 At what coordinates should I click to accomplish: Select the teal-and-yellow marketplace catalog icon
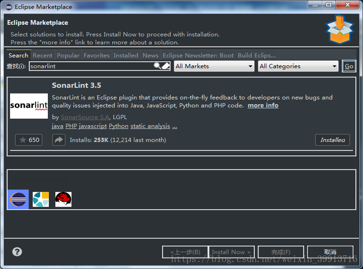[x=41, y=199]
